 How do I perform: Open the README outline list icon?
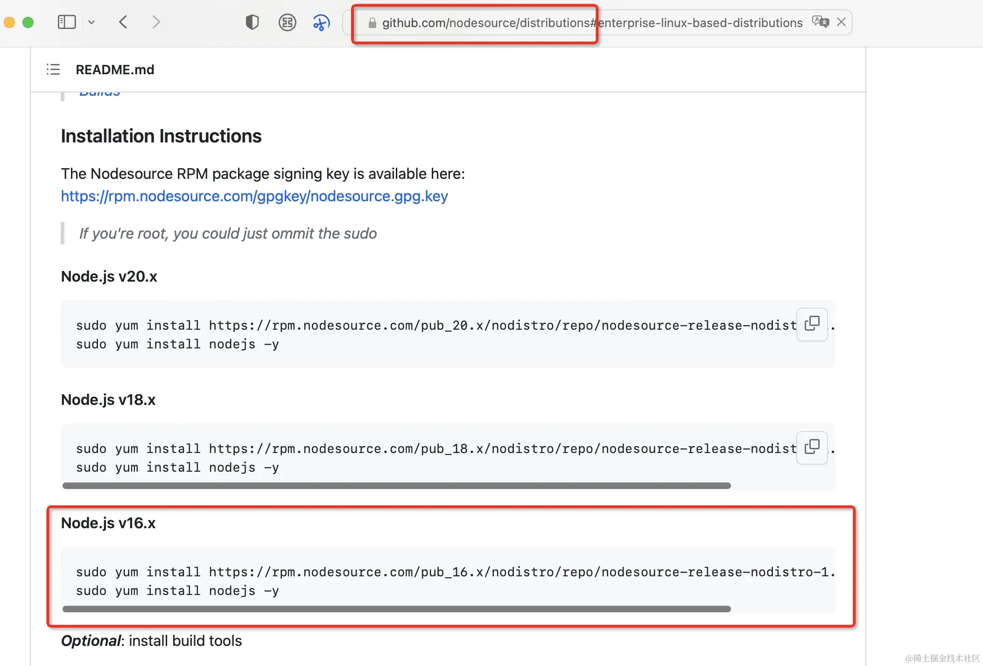click(53, 70)
